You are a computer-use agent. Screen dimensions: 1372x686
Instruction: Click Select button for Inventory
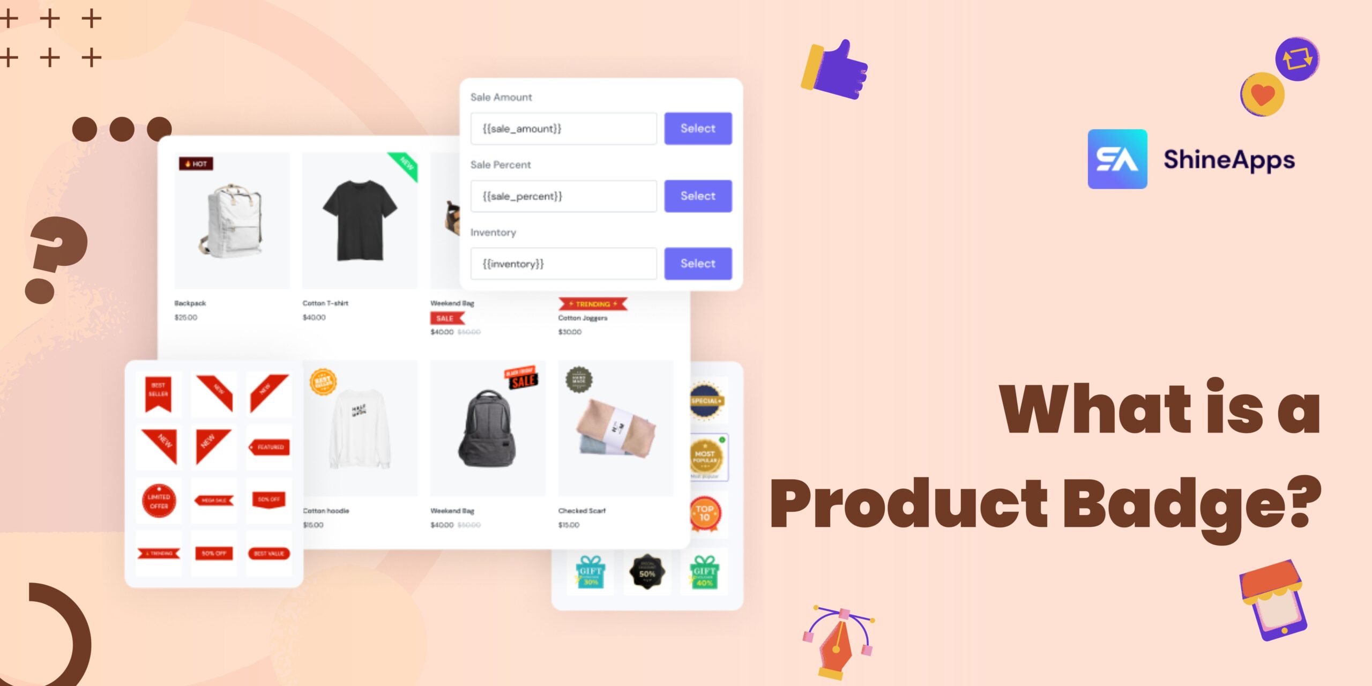tap(697, 263)
